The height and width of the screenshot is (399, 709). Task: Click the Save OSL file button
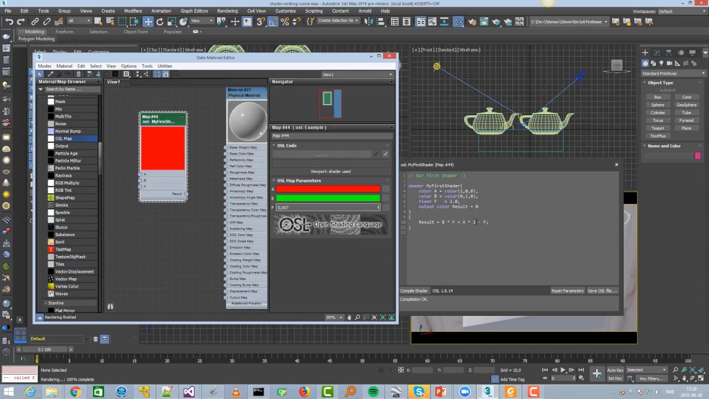tap(602, 291)
